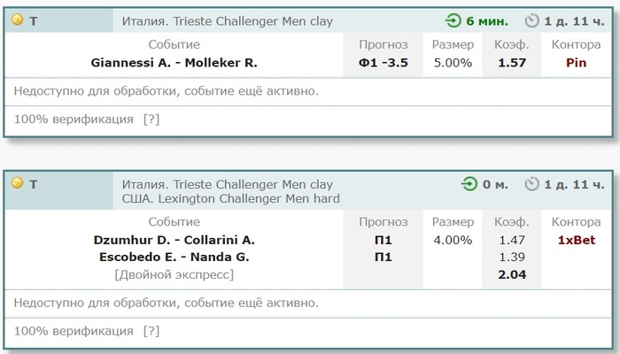Click the green arrow icon beside 6 мин.
The width and height of the screenshot is (620, 354).
pyautogui.click(x=453, y=20)
